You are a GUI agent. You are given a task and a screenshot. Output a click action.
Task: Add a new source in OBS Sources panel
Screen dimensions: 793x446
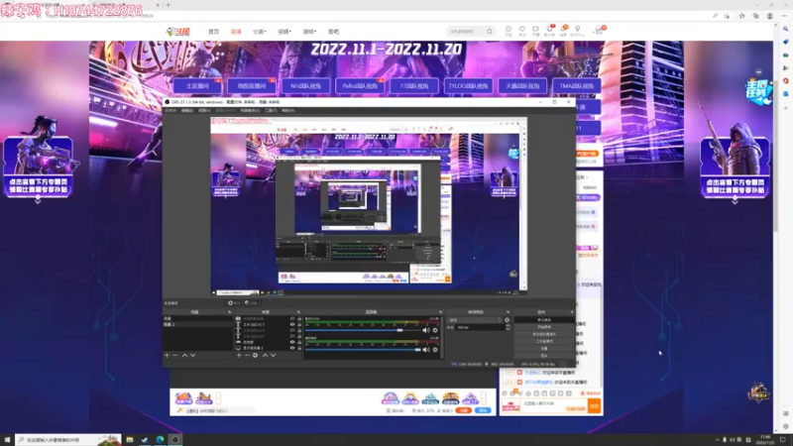click(239, 356)
